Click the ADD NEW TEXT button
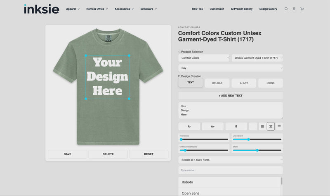This screenshot has width=330, height=196. pyautogui.click(x=231, y=96)
